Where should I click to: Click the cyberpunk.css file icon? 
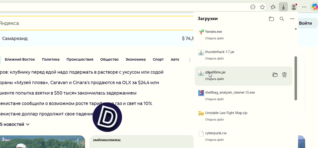click(x=201, y=134)
